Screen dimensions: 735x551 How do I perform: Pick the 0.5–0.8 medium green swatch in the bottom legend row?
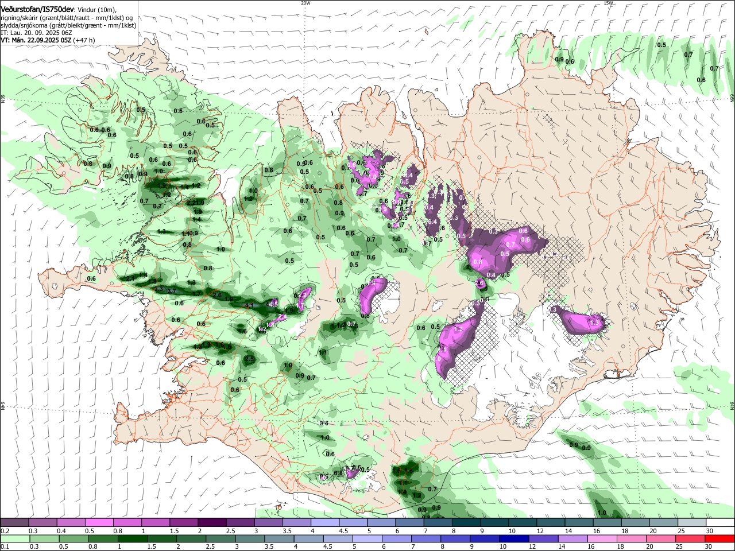click(x=73, y=538)
